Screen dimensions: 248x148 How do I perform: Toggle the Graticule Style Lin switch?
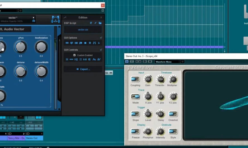(173, 131)
